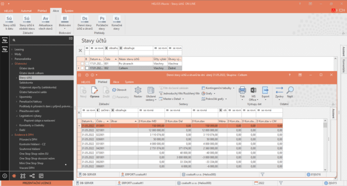Open MS Office dropdown arrow
The image size is (347, 186).
(258, 100)
